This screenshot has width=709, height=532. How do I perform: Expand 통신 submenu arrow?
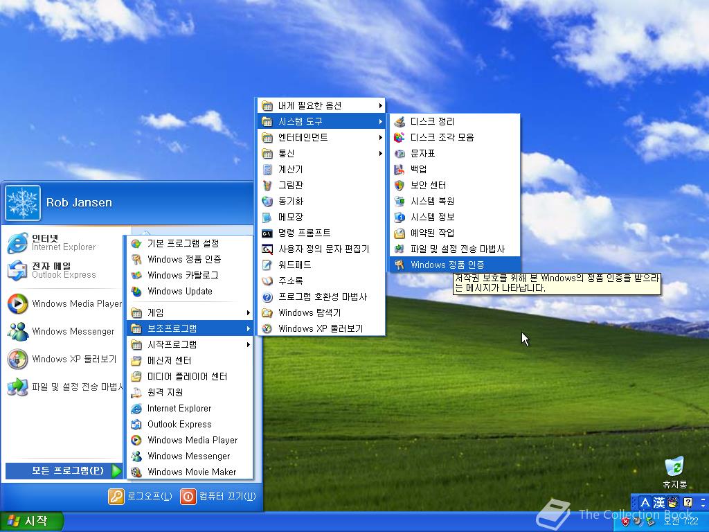point(381,153)
